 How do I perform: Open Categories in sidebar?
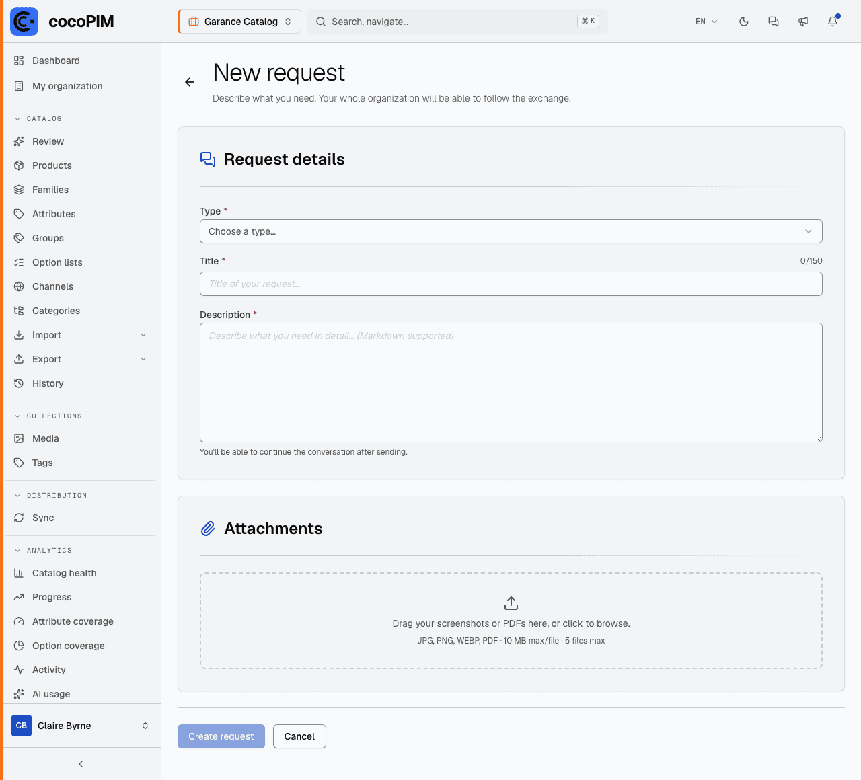point(81,311)
